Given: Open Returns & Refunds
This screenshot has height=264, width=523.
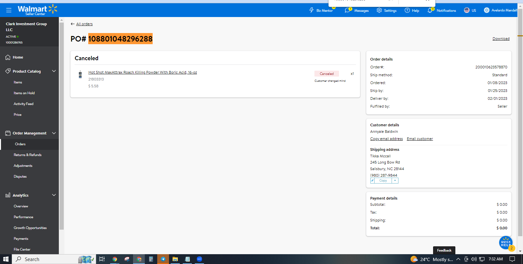Looking at the screenshot, I should point(28,155).
